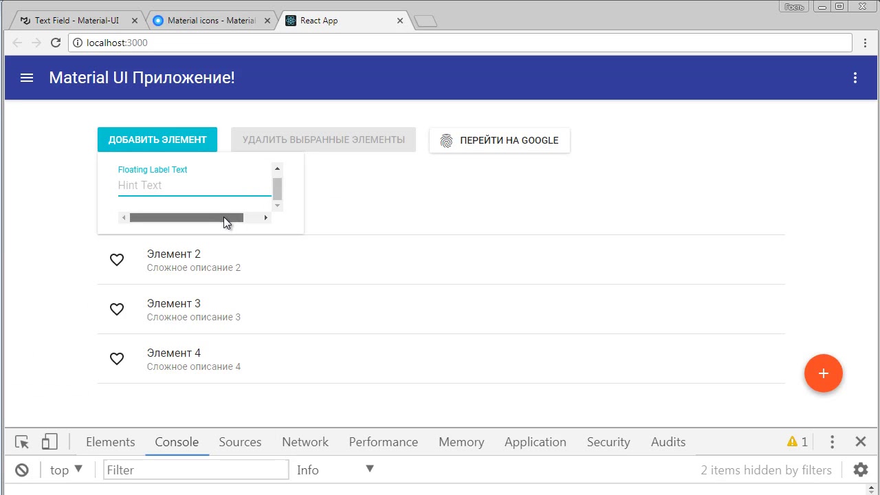Toggle the DevTools device toolbar
This screenshot has height=495, width=880.
tap(49, 441)
